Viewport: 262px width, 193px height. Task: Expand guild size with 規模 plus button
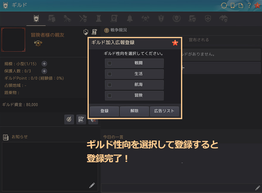pos(44,64)
